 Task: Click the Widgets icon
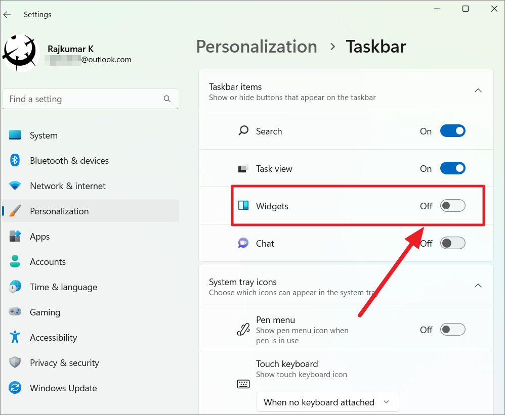click(243, 206)
